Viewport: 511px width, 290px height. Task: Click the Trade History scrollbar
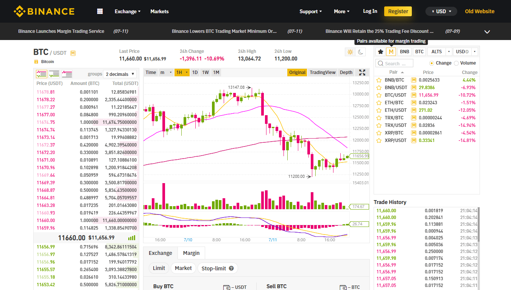479,225
